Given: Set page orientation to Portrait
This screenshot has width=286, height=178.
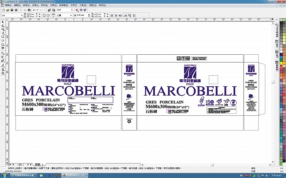Looking at the screenshot, I should tap(44, 15).
